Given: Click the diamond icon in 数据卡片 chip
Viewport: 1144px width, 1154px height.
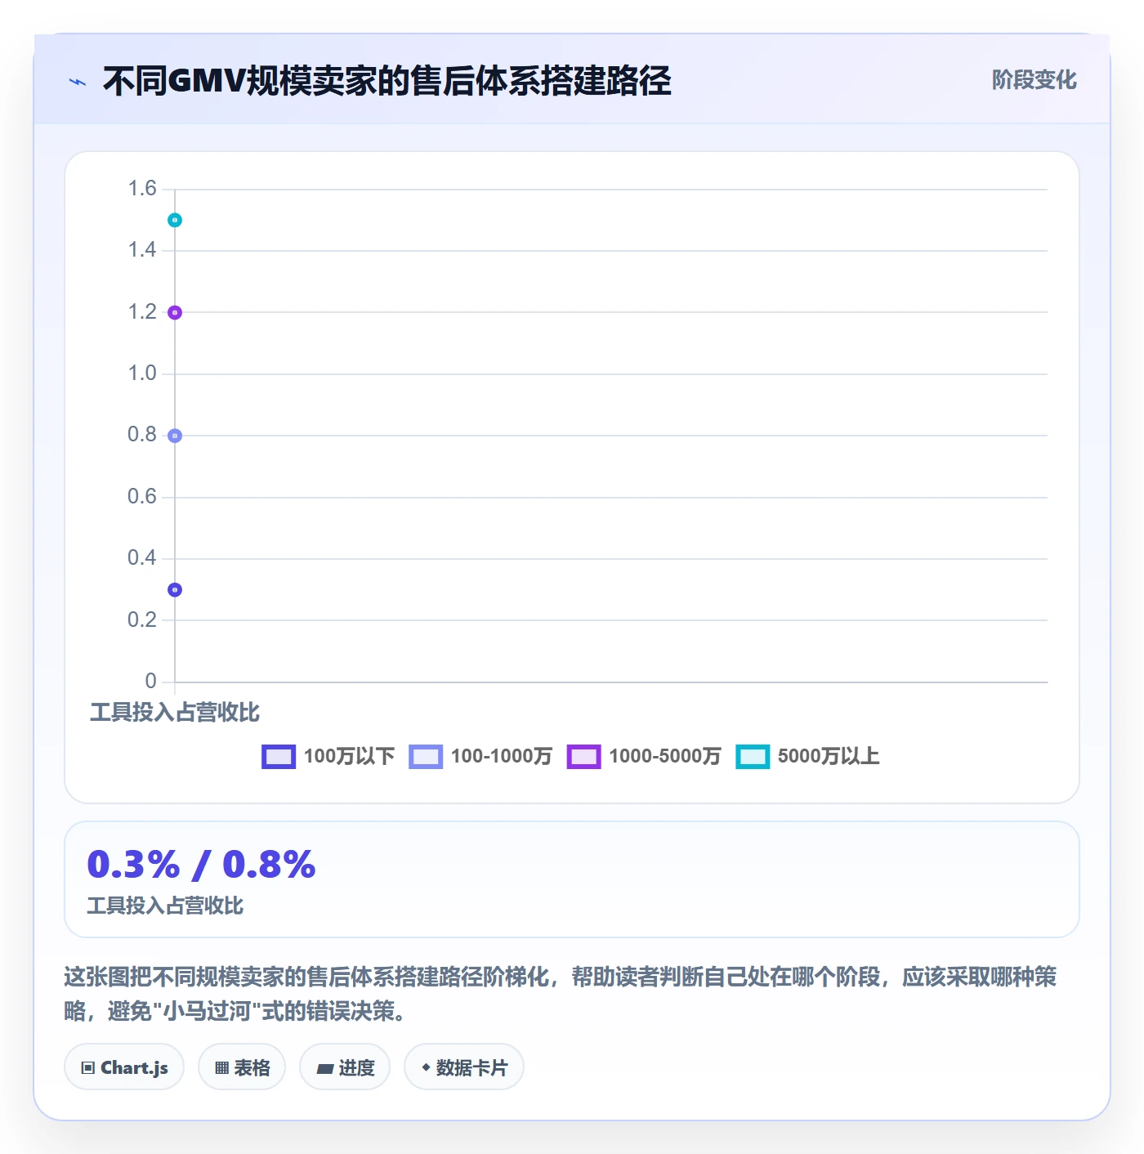Looking at the screenshot, I should (x=426, y=1067).
